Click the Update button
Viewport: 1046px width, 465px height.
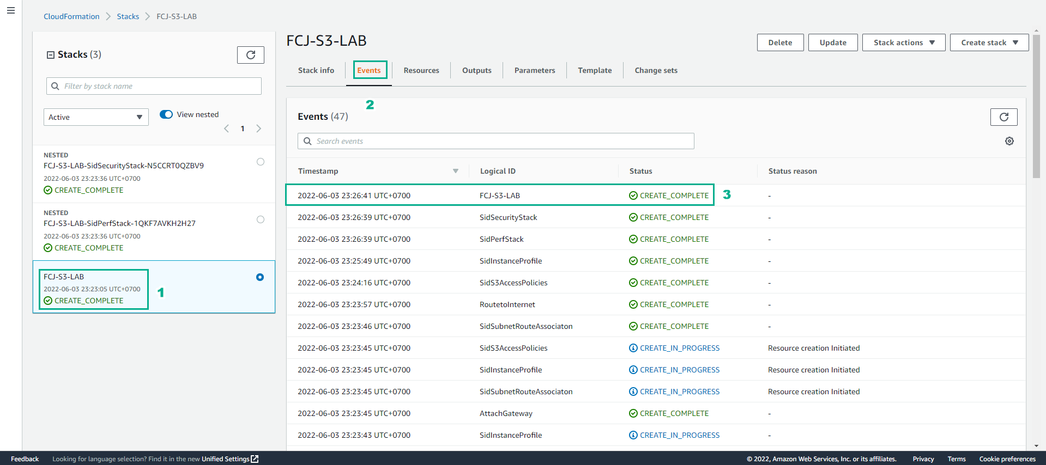[833, 42]
